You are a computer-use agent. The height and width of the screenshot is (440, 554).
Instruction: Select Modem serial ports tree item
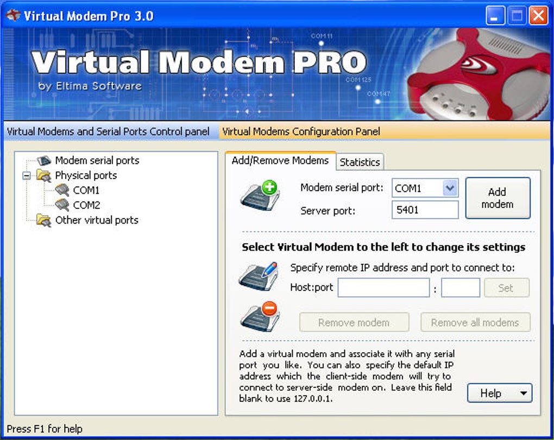[97, 161]
